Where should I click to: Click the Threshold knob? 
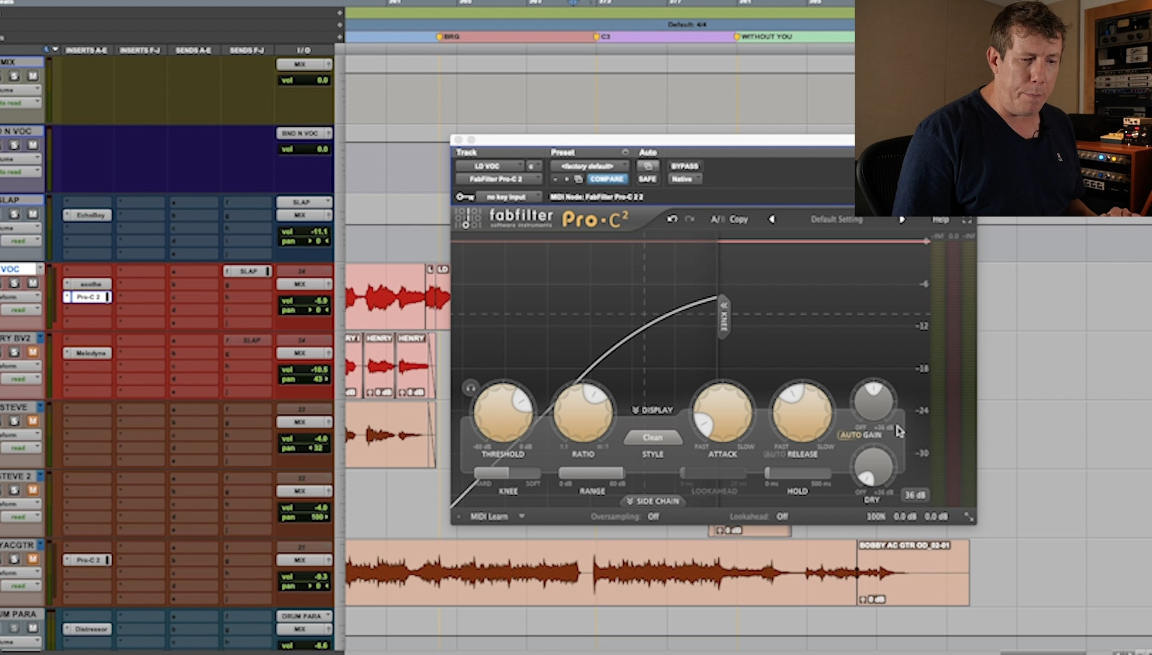[x=503, y=413]
